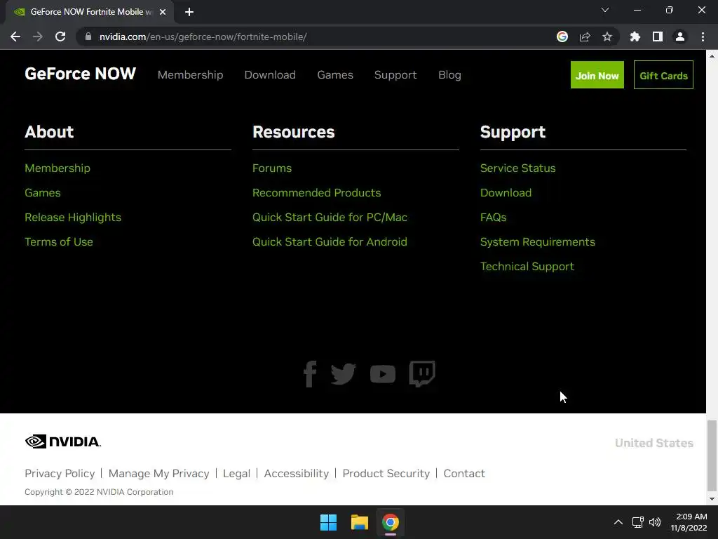Open Forums link under Resources
The width and height of the screenshot is (718, 539).
coord(272,168)
